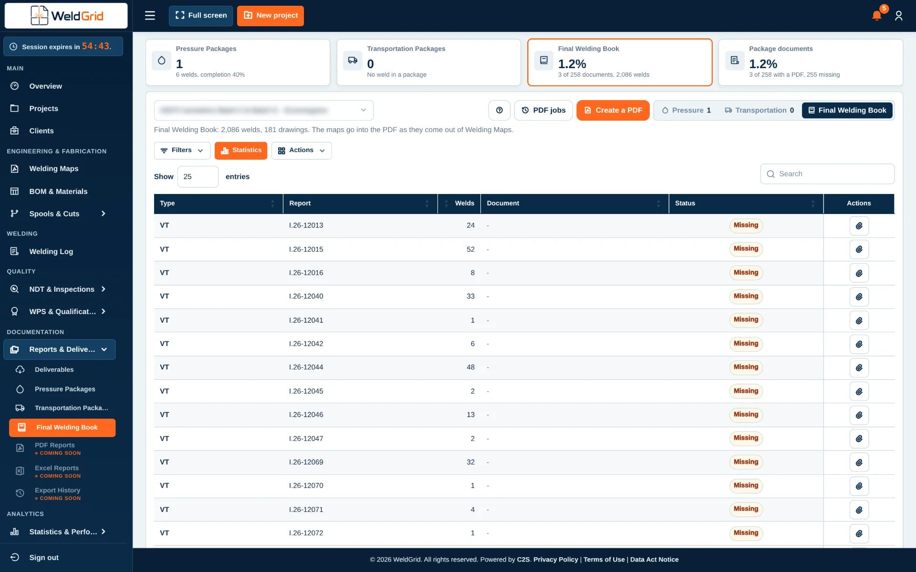
Task: Sign out of WeldGrid
Action: coord(44,558)
